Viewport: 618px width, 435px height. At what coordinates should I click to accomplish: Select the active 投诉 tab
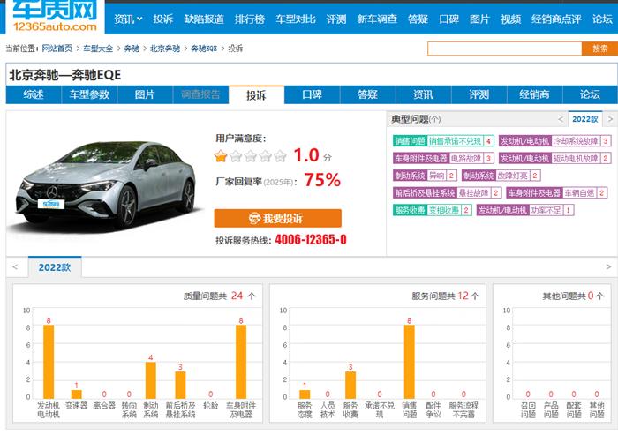[x=256, y=95]
